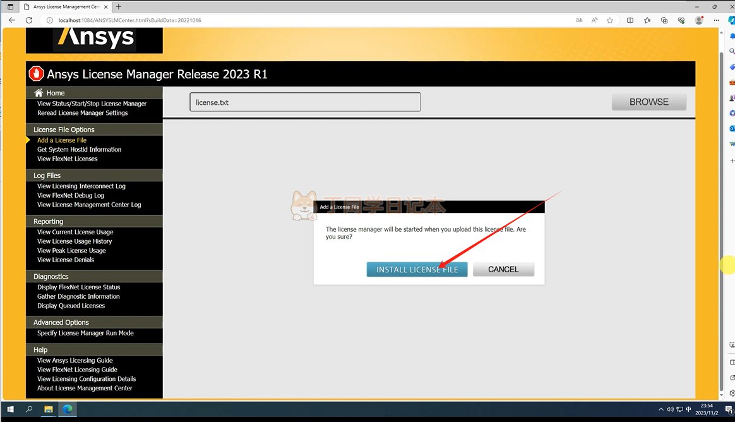Click the red stop-hand Ansys License Manager icon
735x422 pixels.
36,74
